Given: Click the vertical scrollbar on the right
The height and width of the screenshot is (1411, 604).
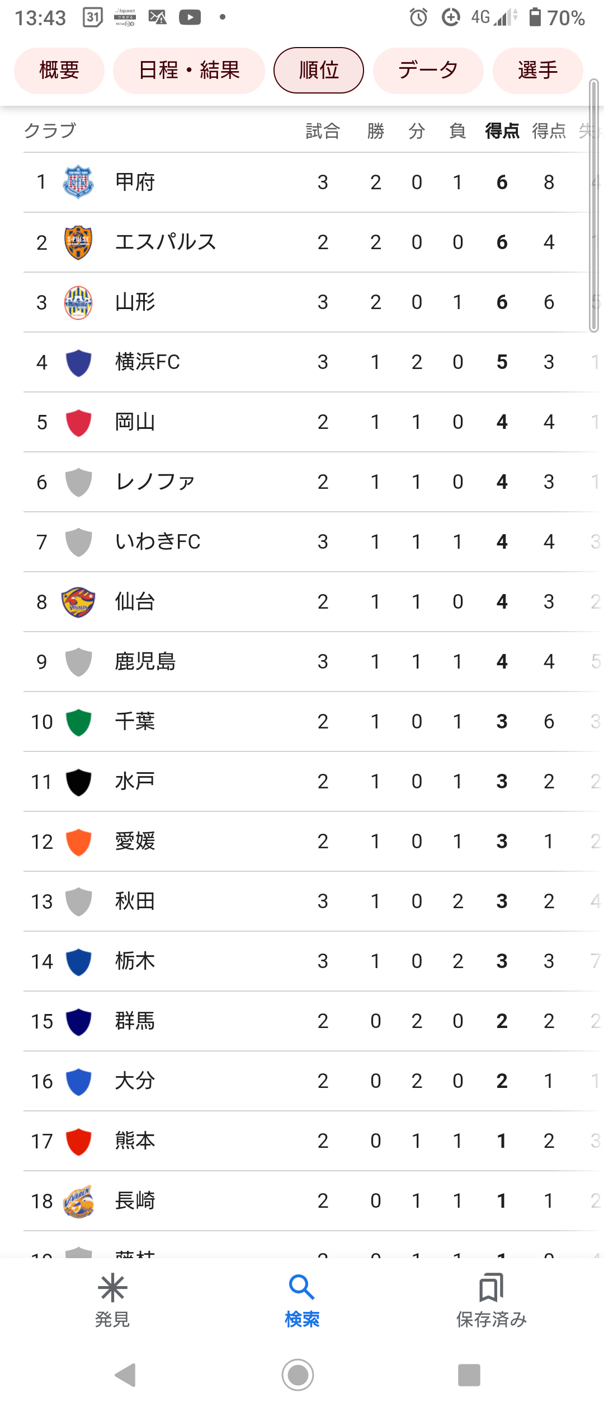Looking at the screenshot, I should 594,205.
